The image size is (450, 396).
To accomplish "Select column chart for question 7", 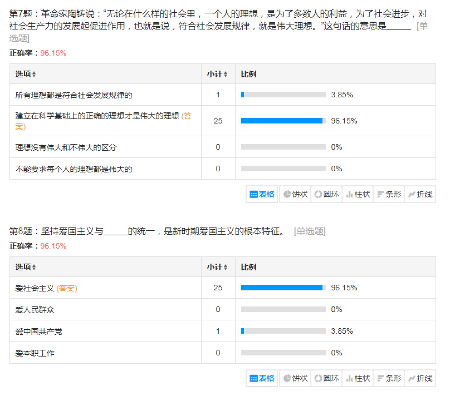I will click(x=358, y=194).
